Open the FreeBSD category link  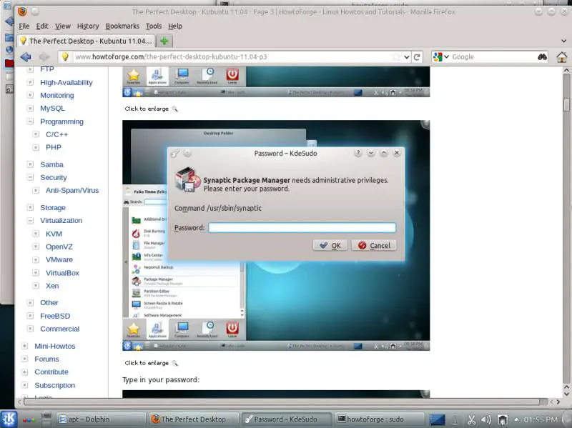click(55, 316)
